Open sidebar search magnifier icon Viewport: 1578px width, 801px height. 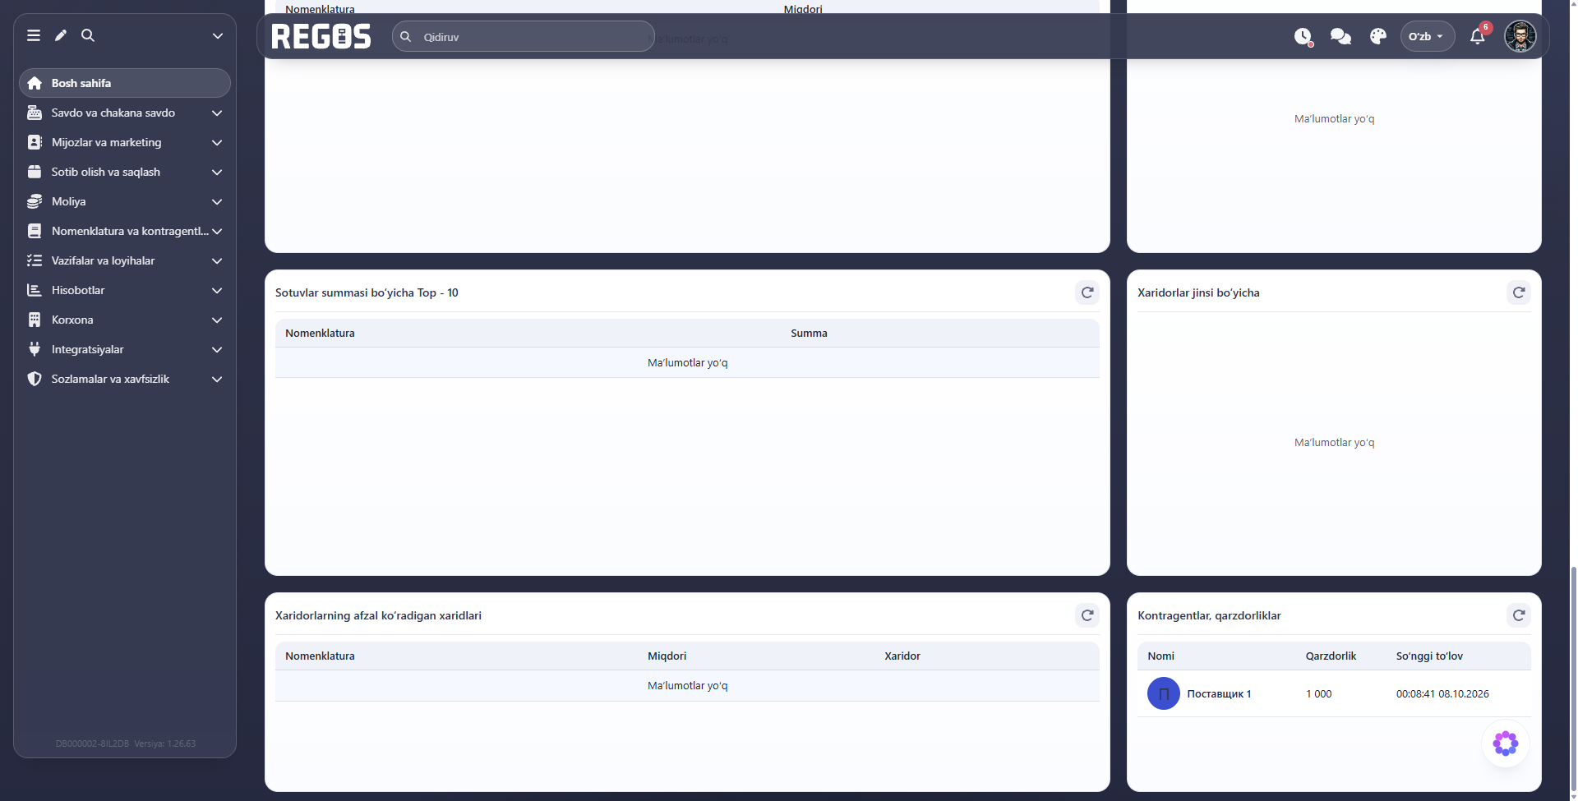point(88,35)
